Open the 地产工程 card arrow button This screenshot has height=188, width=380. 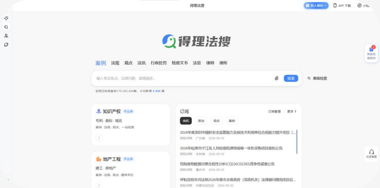99,185
